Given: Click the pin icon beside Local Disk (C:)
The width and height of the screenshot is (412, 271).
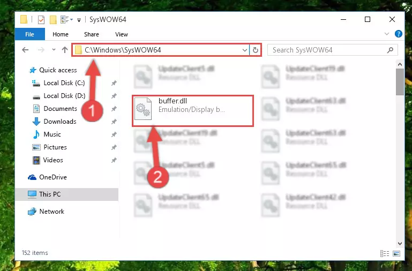Looking at the screenshot, I should point(114,83).
